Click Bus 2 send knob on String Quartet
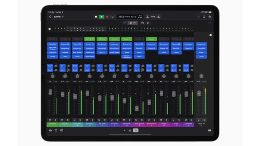The width and height of the screenshot is (260, 146). (143, 70)
